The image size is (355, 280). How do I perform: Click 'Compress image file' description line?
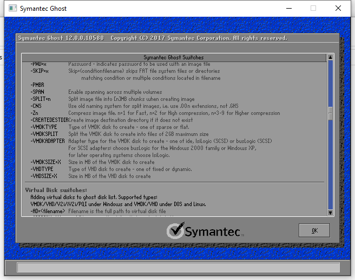[x=174, y=113]
